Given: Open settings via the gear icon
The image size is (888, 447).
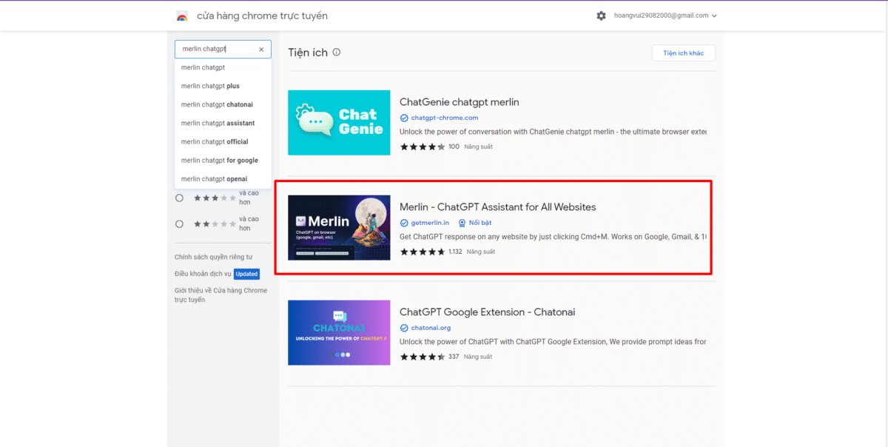Looking at the screenshot, I should 601,16.
